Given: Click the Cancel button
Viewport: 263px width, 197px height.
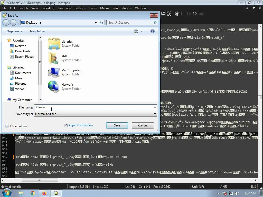Looking at the screenshot, I should [143, 125].
